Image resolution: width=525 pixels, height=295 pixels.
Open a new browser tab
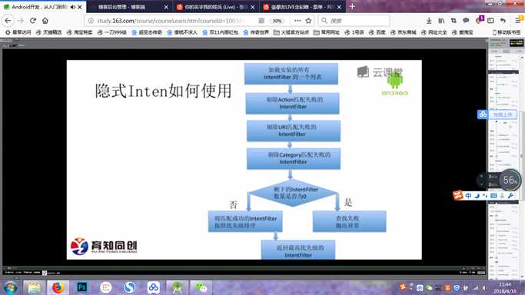(352, 6)
